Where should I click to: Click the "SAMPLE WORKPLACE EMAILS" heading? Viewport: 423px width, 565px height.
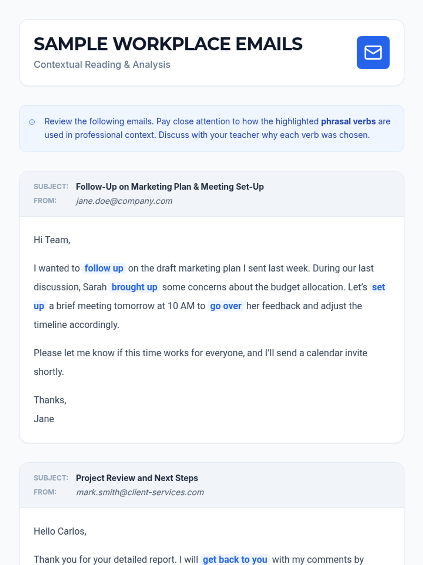tap(168, 44)
